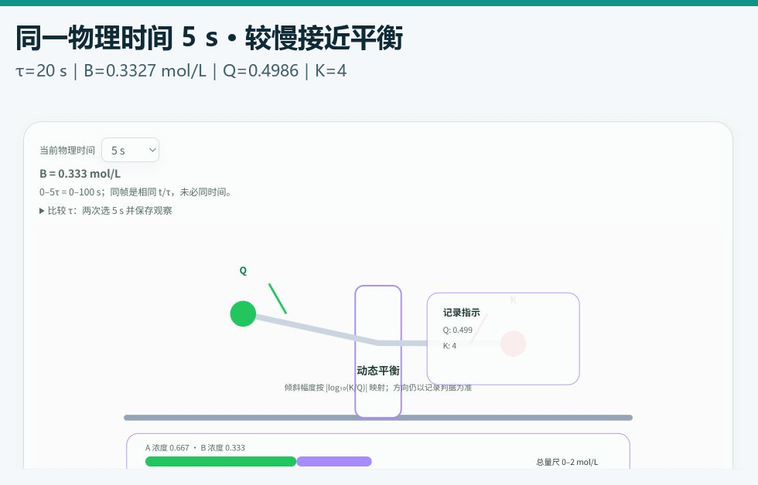The width and height of the screenshot is (758, 485).
Task: Expand the 比较 τ disclosure triangle
Action: 42,211
